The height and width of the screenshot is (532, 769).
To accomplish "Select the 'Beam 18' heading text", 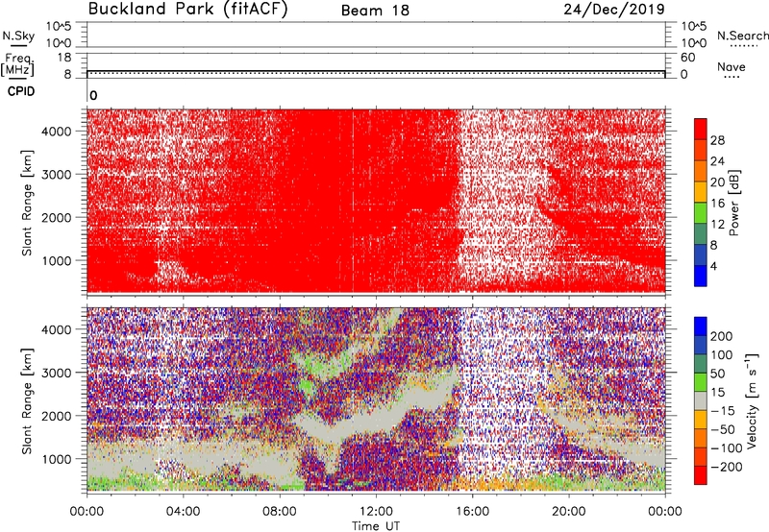I will [375, 11].
